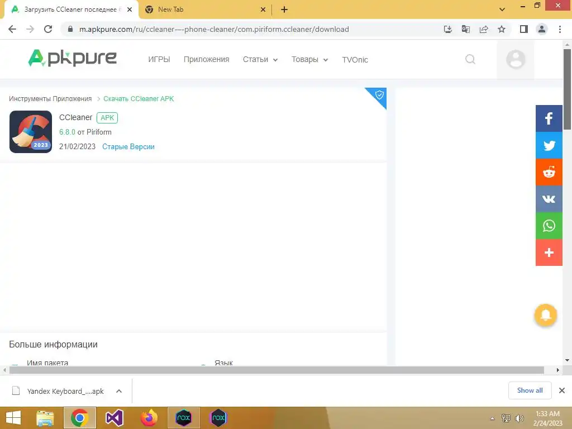Viewport: 572px width, 429px height.
Task: Share on Facebook
Action: pyautogui.click(x=549, y=118)
